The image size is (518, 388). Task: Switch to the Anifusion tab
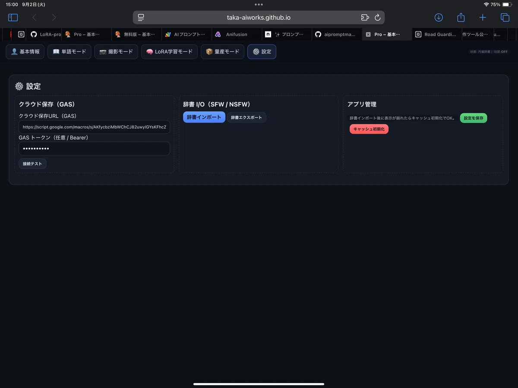point(237,34)
